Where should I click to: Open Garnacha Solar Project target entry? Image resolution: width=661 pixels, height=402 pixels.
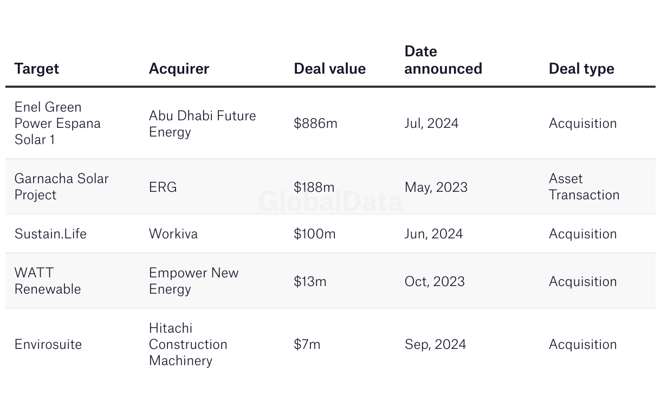pos(62,186)
